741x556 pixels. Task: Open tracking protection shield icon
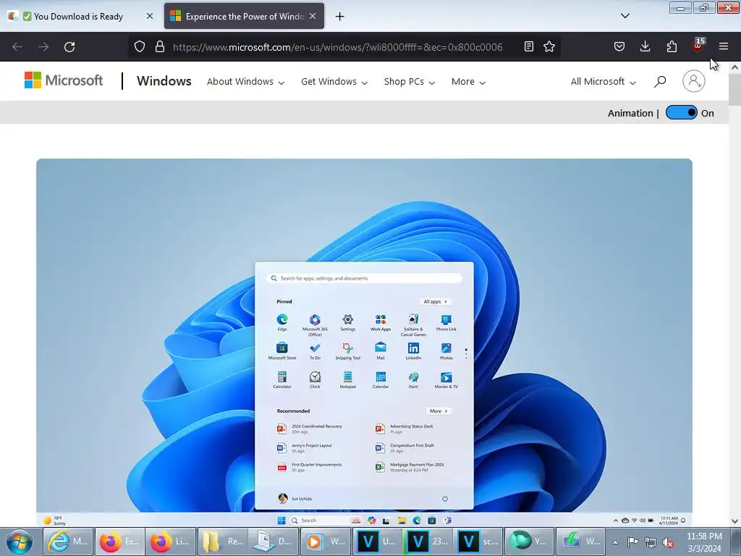[140, 47]
